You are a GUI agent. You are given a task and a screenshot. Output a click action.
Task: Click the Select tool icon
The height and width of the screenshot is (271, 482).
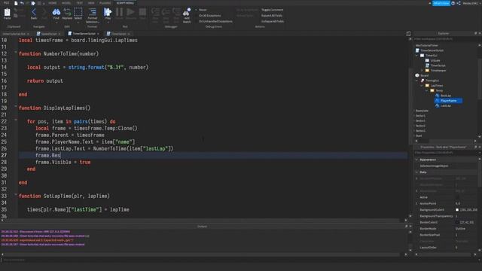click(x=78, y=12)
